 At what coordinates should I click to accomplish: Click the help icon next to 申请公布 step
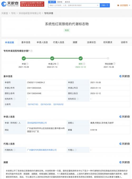click(58, 64)
